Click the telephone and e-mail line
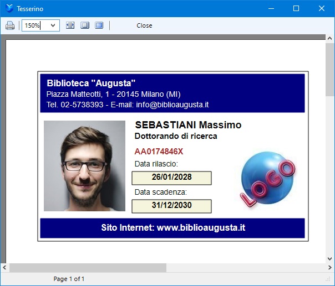335x286 pixels. tap(128, 105)
